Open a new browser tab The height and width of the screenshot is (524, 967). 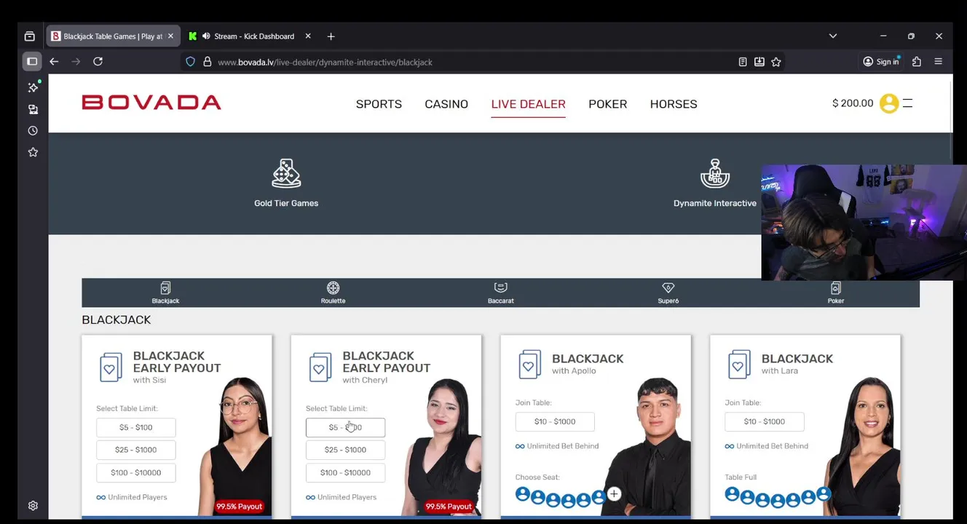[331, 36]
